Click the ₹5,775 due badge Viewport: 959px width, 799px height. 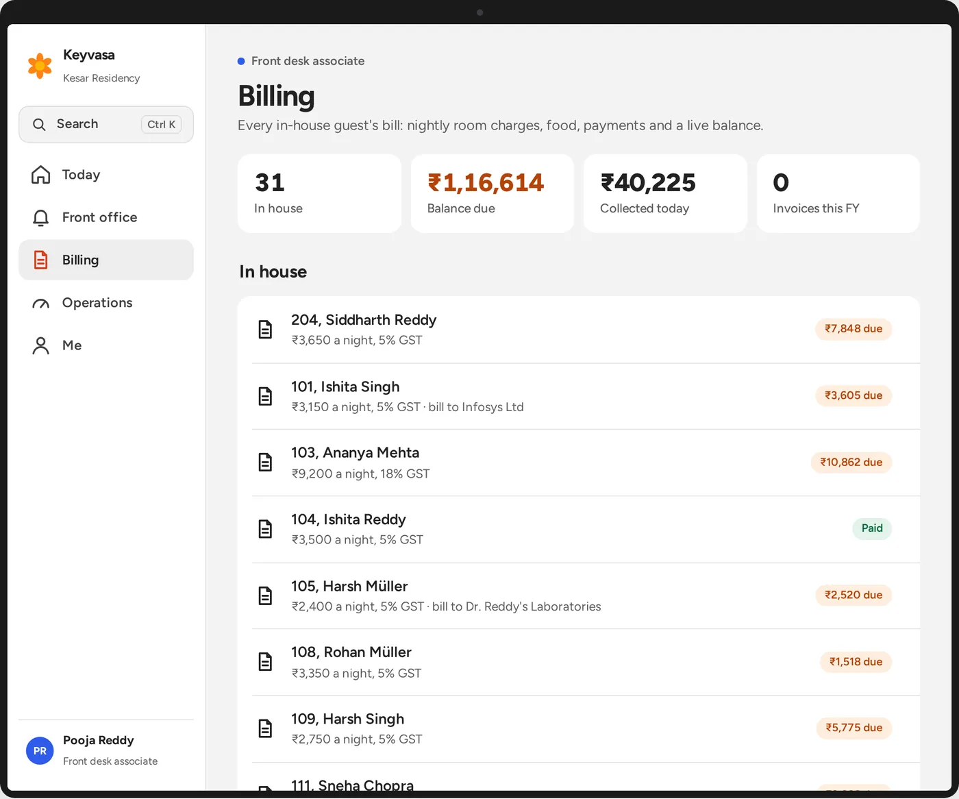coord(854,728)
